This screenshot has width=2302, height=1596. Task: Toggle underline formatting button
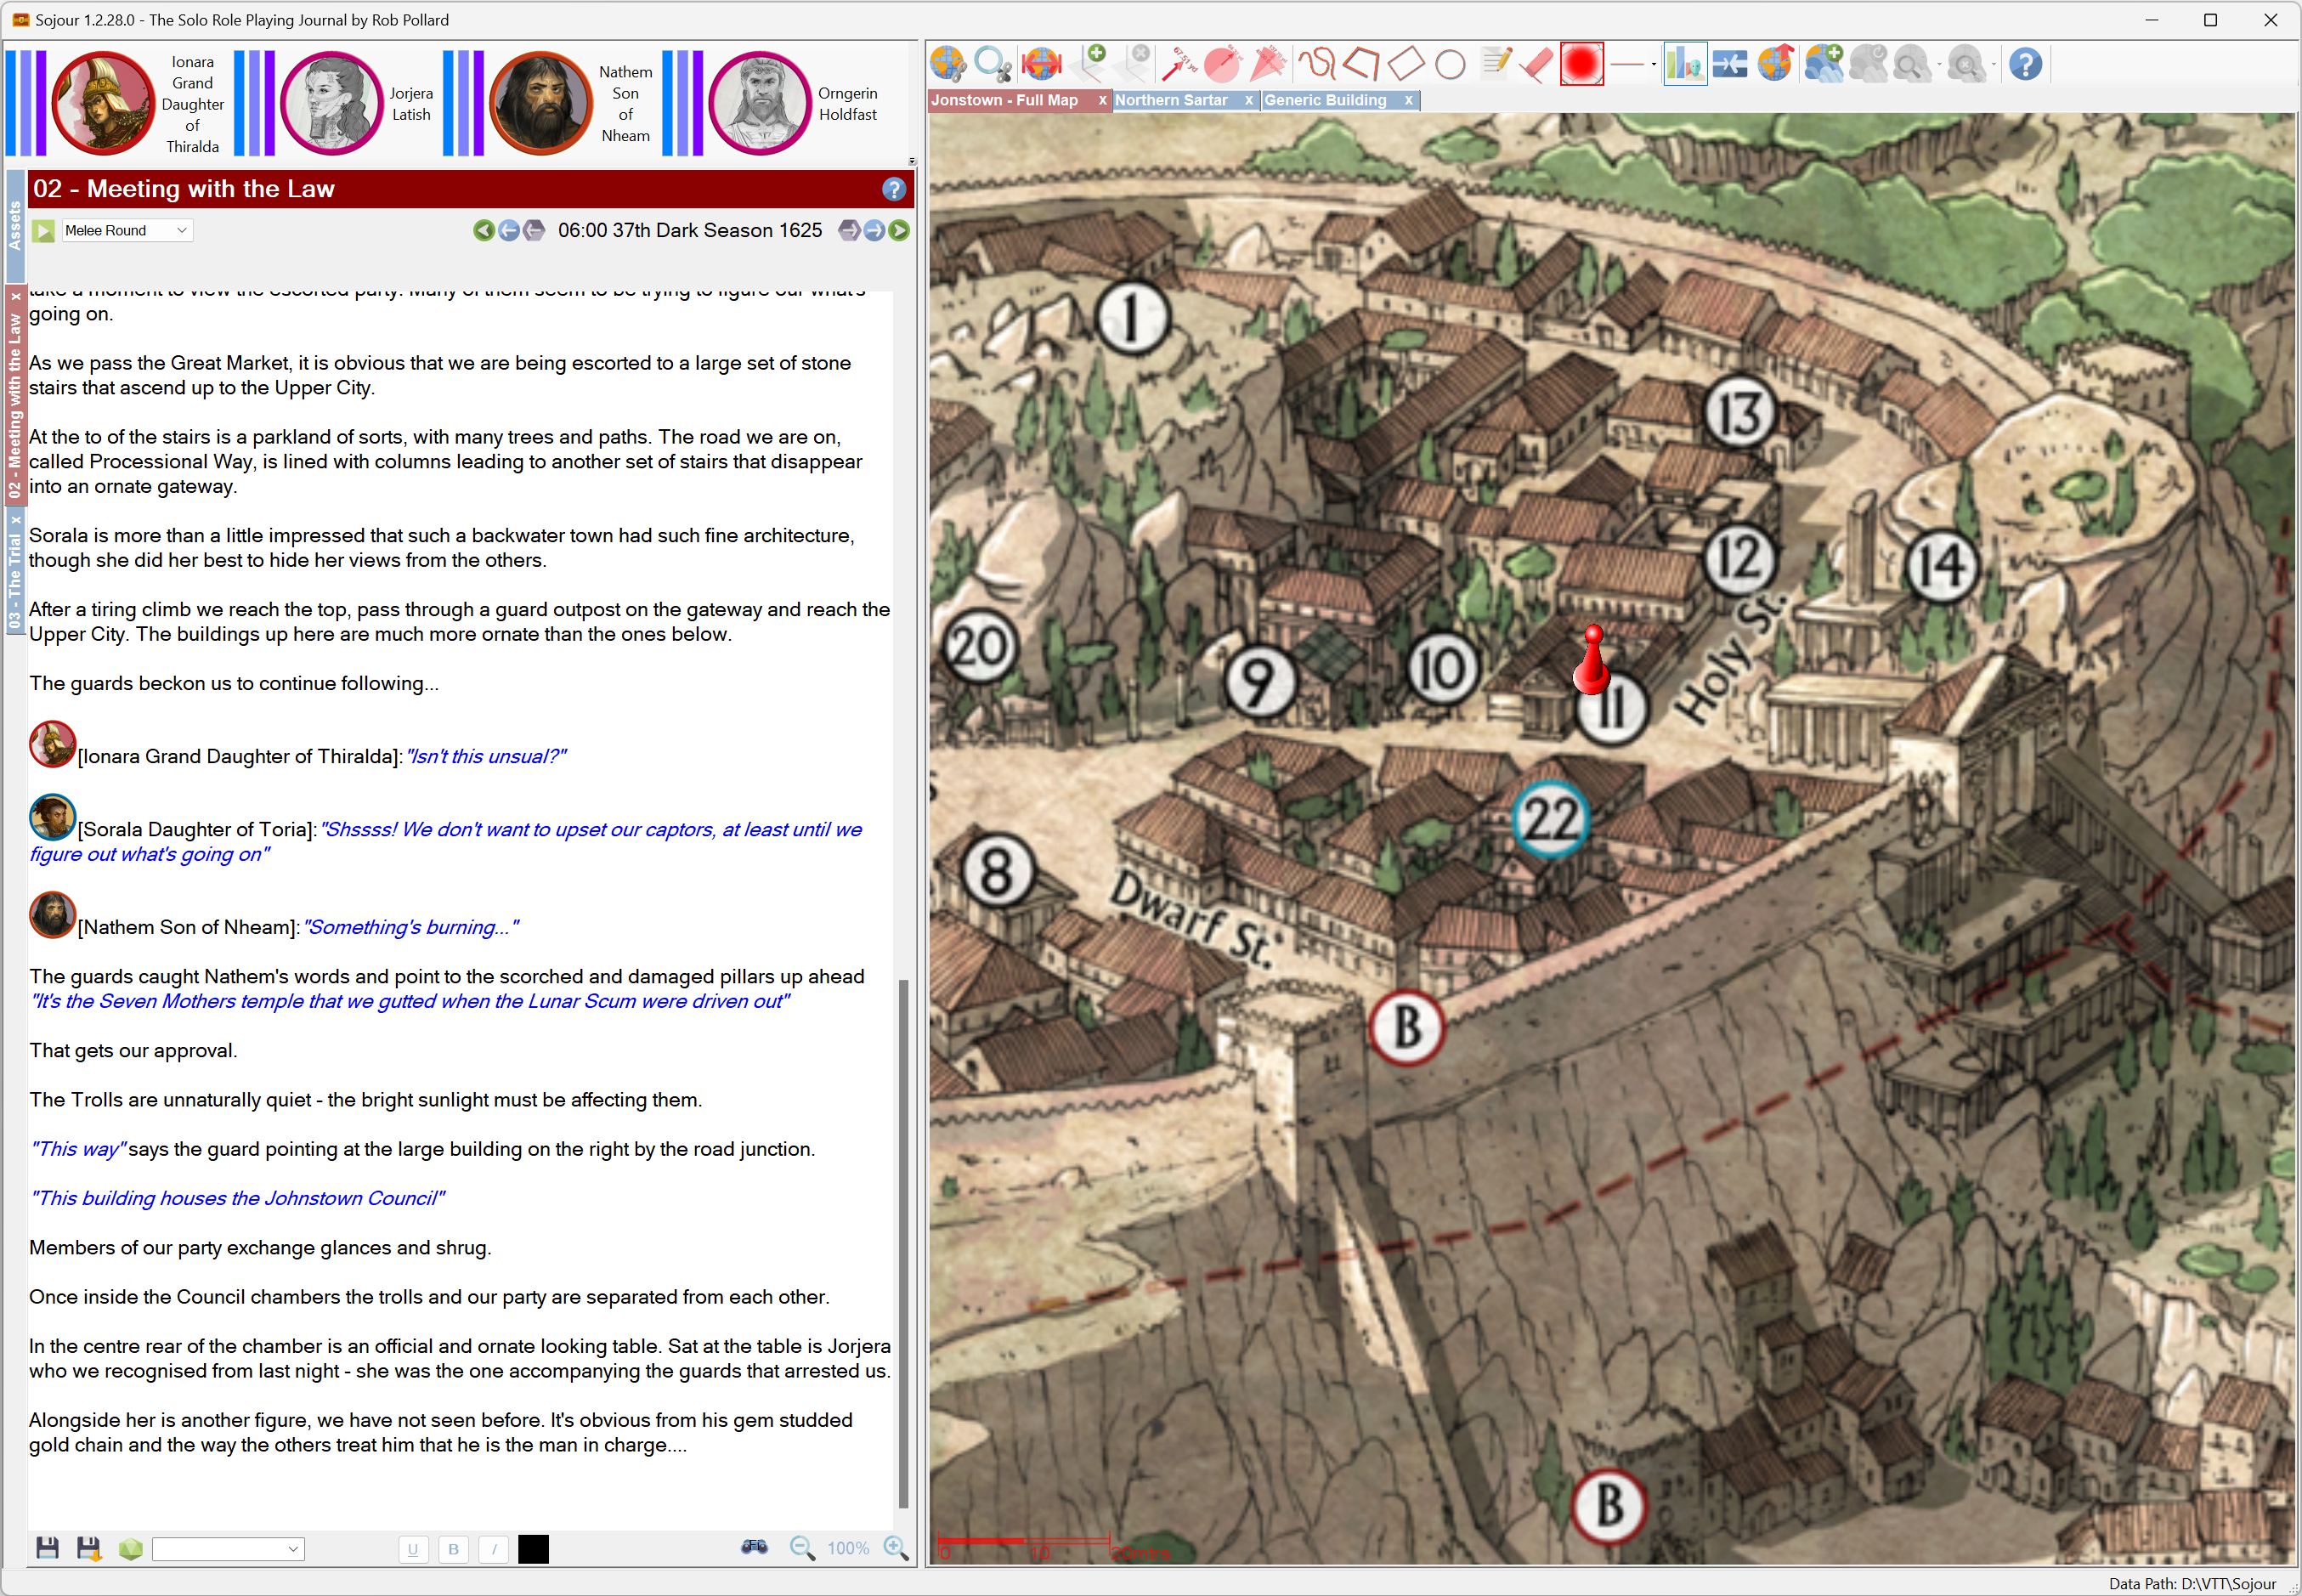(412, 1549)
